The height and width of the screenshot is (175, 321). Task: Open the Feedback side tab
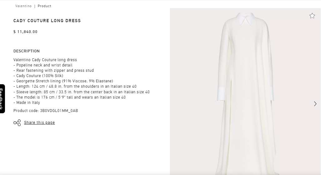click(x=2, y=99)
